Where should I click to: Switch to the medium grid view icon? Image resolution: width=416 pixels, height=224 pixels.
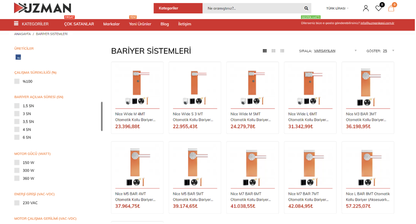[274, 51]
